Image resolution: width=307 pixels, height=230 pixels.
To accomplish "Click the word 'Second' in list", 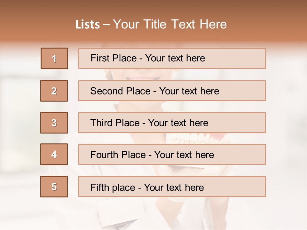I will pyautogui.click(x=106, y=91).
